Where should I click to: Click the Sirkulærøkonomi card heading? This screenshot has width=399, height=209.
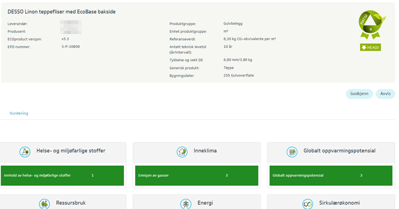pos(339,203)
